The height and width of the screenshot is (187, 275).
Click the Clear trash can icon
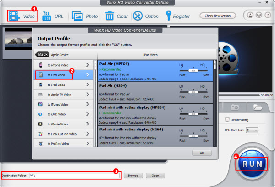point(110,16)
